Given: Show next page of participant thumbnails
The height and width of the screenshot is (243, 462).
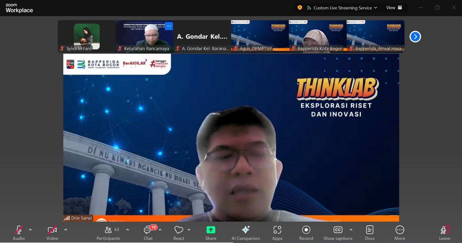Looking at the screenshot, I should pos(415,37).
